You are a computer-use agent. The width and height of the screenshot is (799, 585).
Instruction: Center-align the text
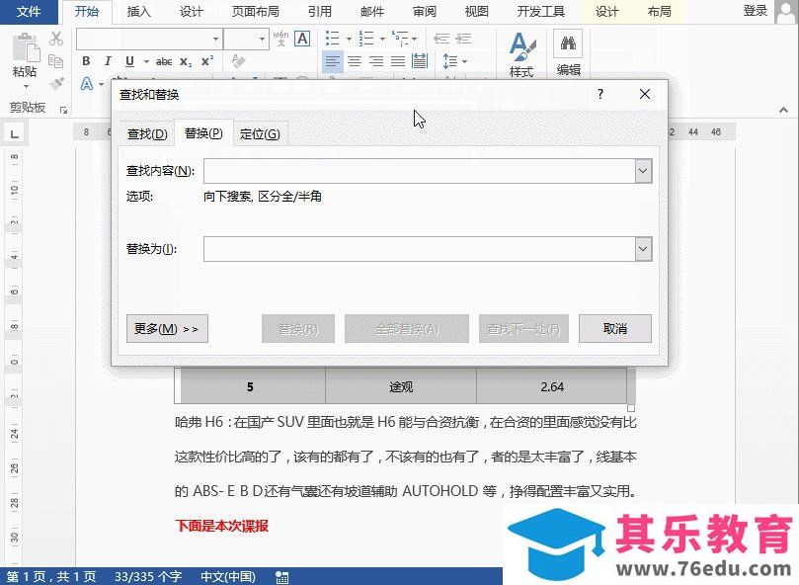355,61
